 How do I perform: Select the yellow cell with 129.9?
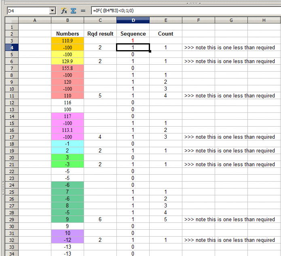coord(68,61)
